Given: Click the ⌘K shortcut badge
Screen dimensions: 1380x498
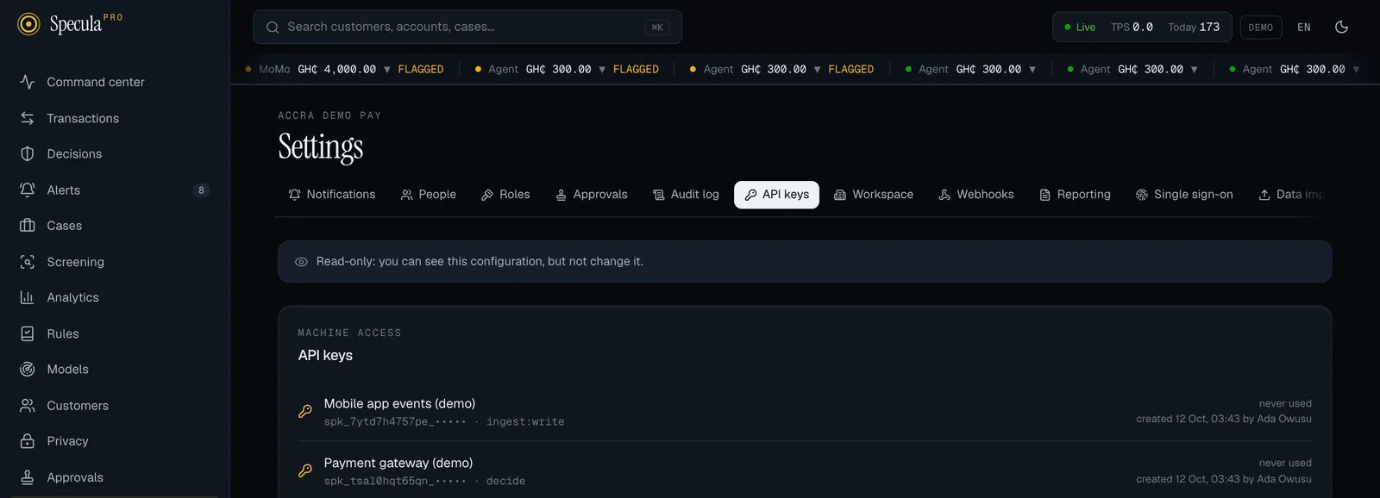Looking at the screenshot, I should (x=657, y=28).
